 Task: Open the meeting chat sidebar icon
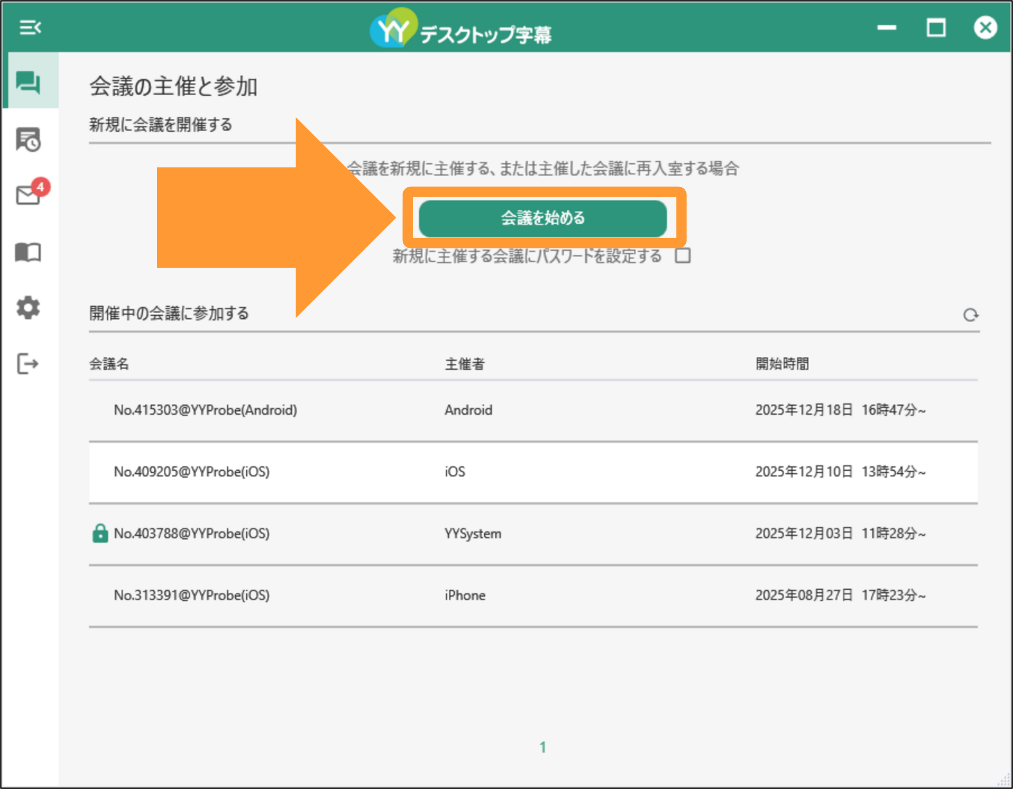(x=28, y=83)
